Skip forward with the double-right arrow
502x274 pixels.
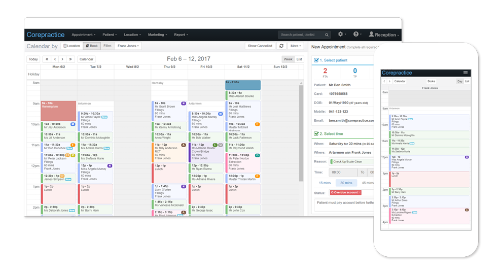click(x=70, y=59)
